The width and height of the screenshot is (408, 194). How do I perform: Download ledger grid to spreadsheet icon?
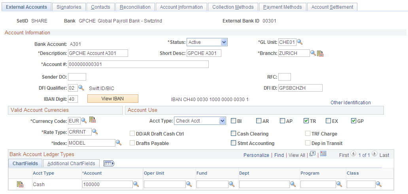[323, 153]
